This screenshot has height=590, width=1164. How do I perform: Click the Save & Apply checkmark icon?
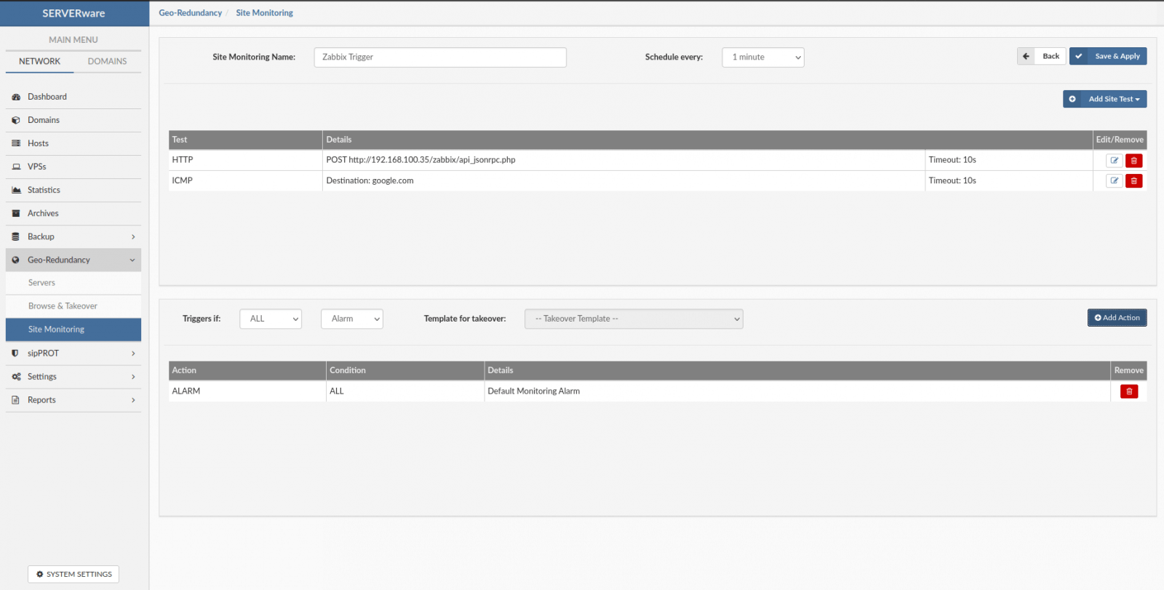1079,57
